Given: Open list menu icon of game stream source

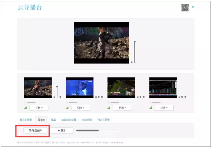Looking at the screenshot, I should (138, 97).
